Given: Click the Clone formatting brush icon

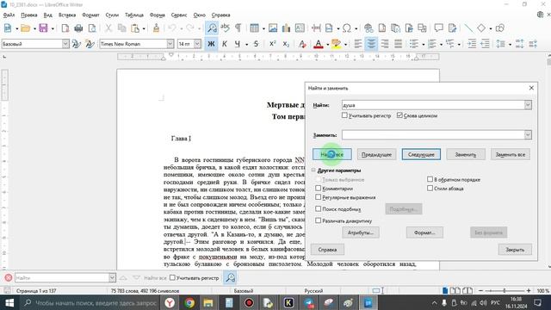Looking at the screenshot, I should [x=156, y=28].
